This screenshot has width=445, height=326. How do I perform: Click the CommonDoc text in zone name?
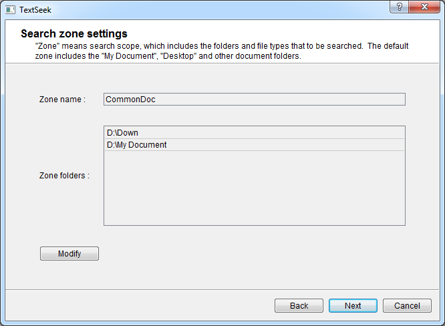[130, 99]
